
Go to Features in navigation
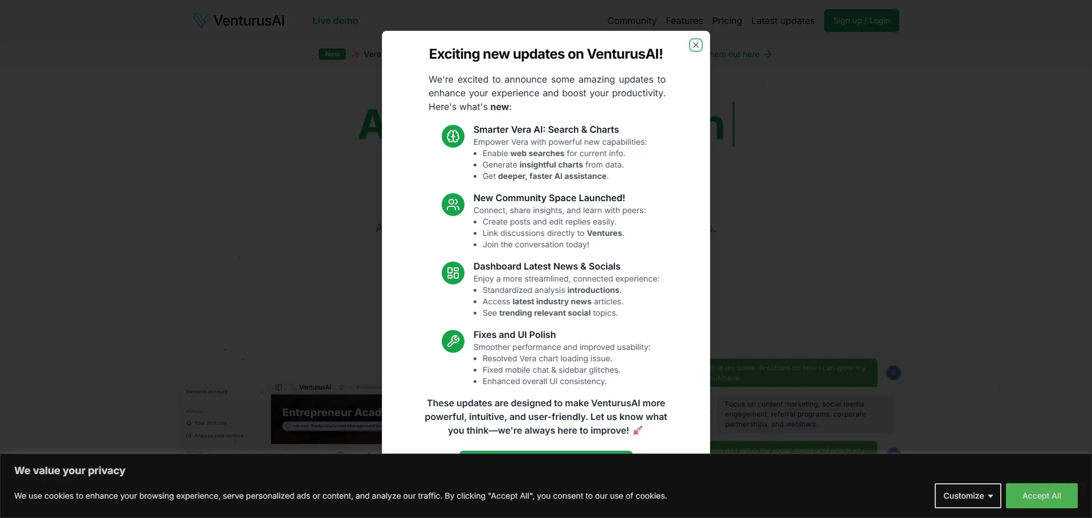(x=684, y=21)
